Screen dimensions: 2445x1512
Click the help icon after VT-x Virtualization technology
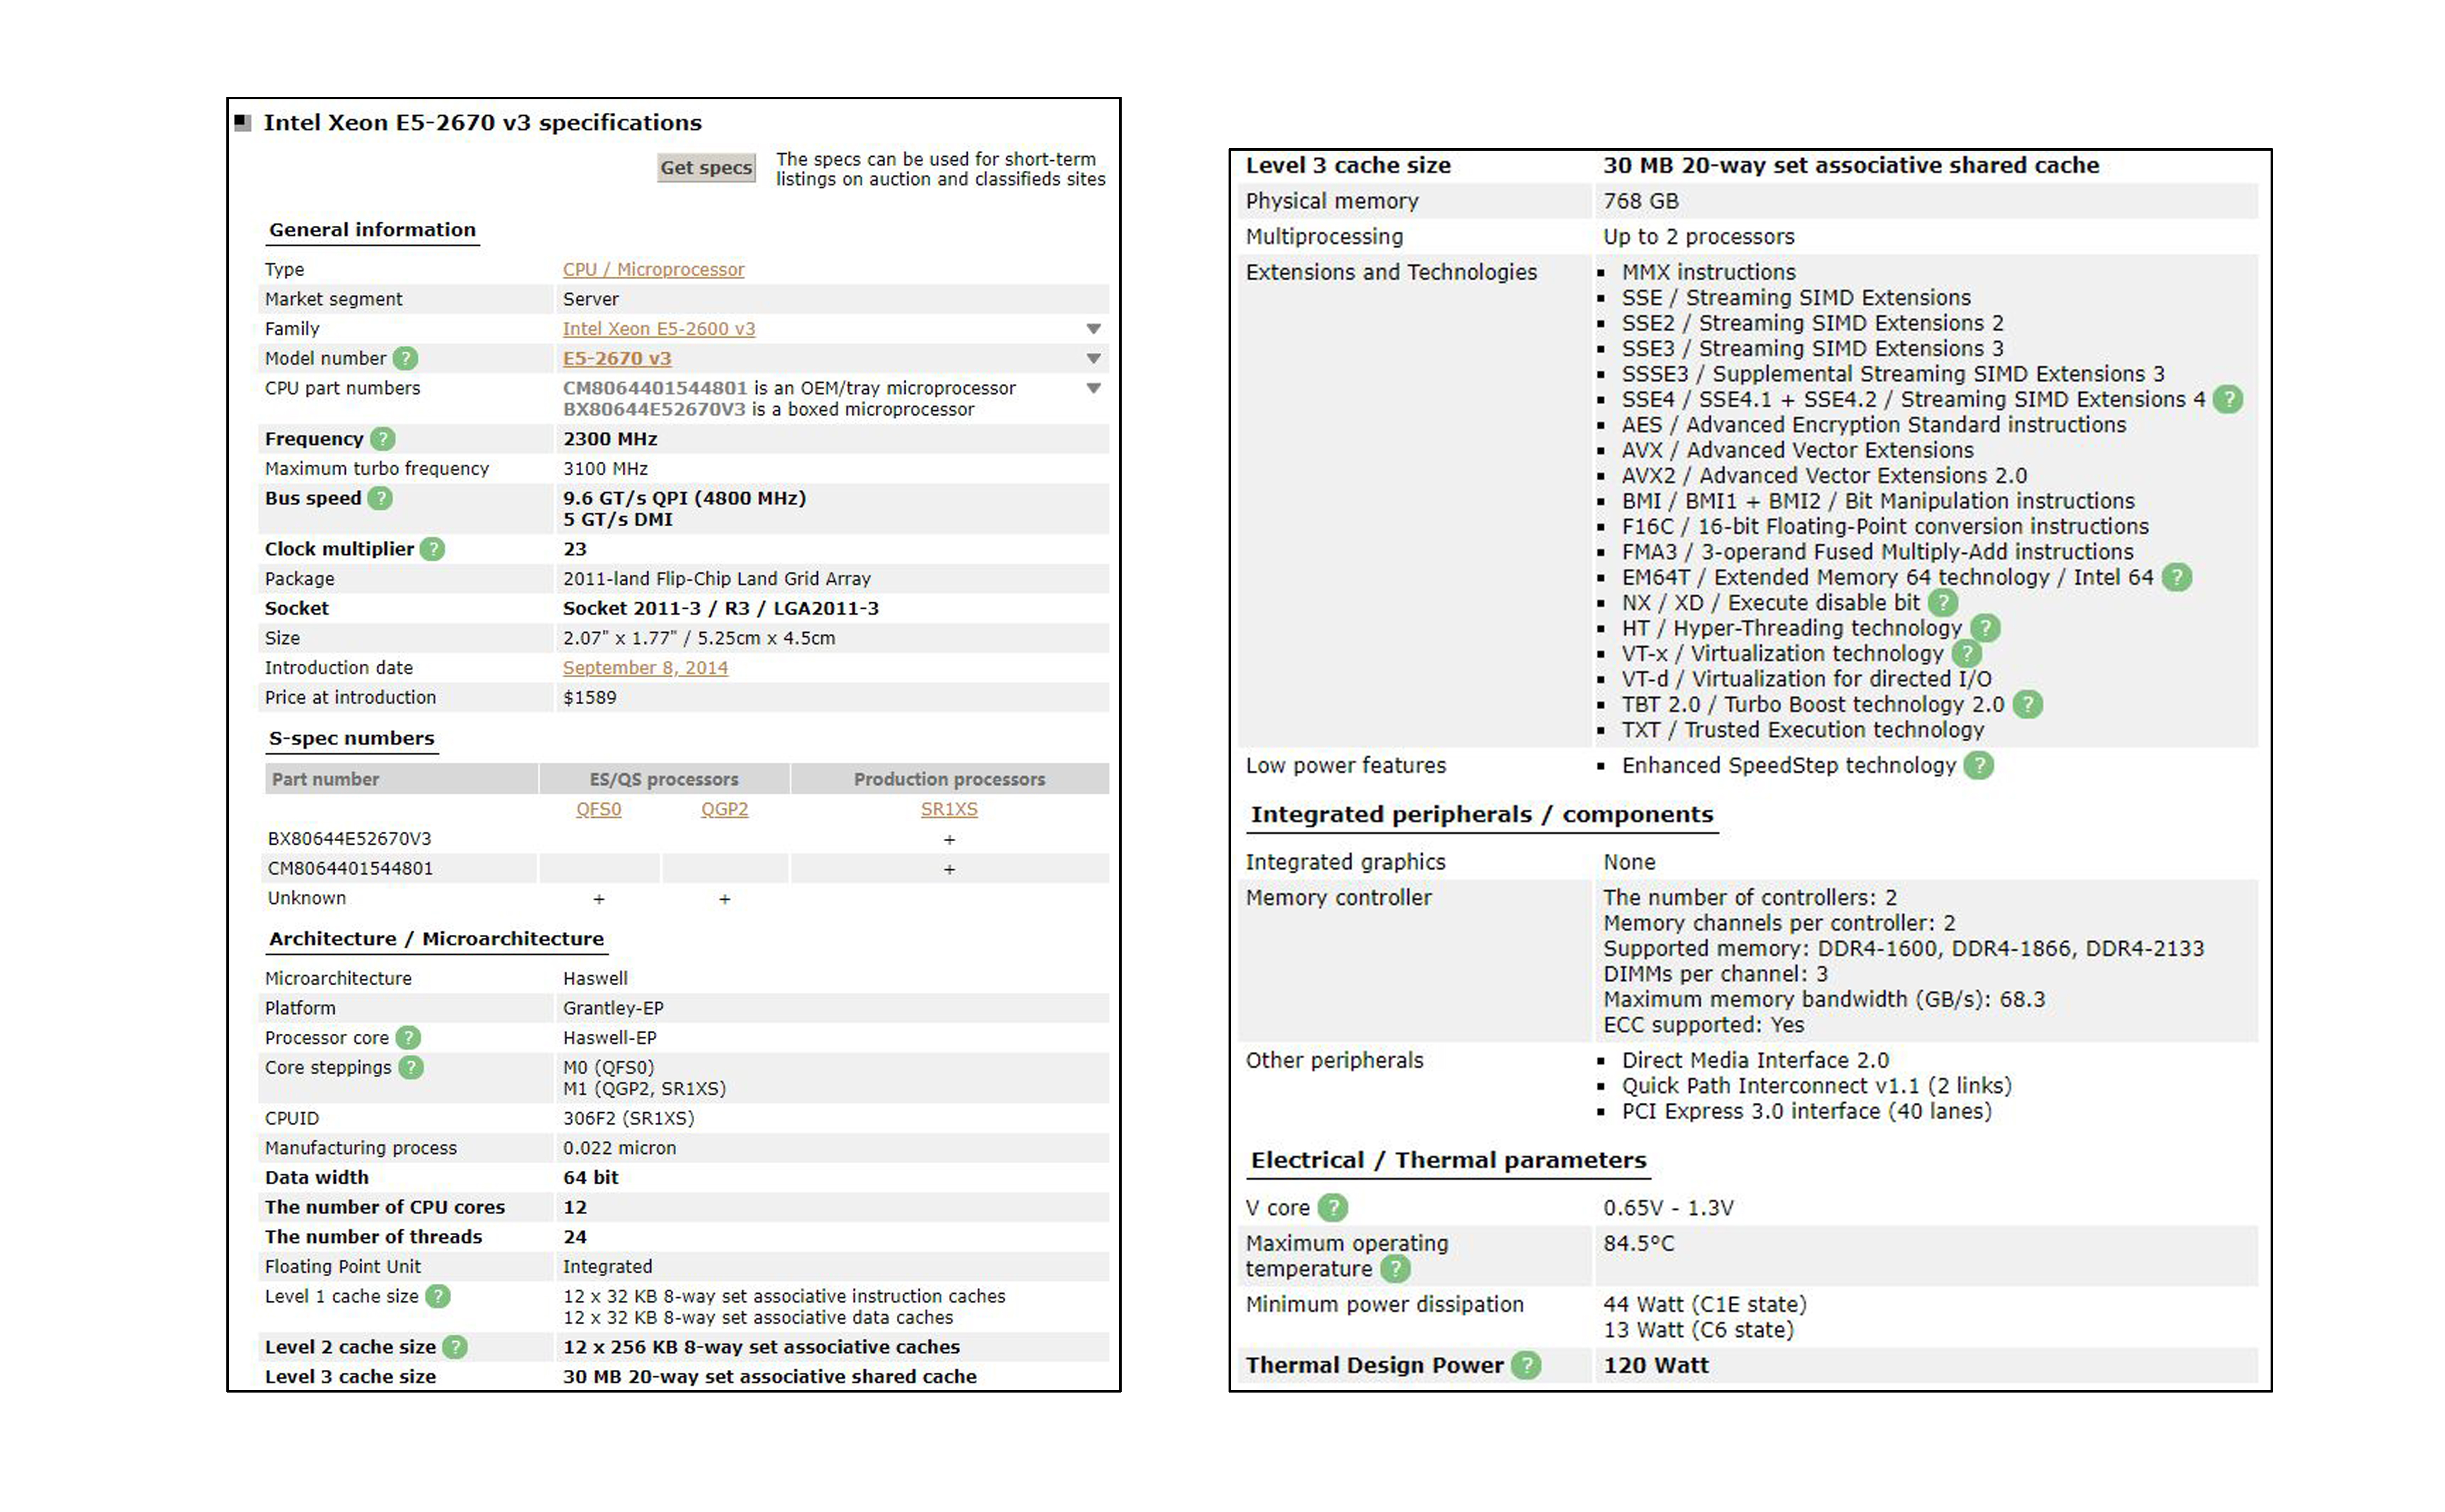coord(1966,653)
